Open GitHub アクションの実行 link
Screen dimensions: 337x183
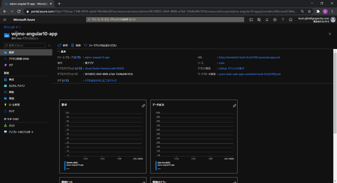point(231,68)
